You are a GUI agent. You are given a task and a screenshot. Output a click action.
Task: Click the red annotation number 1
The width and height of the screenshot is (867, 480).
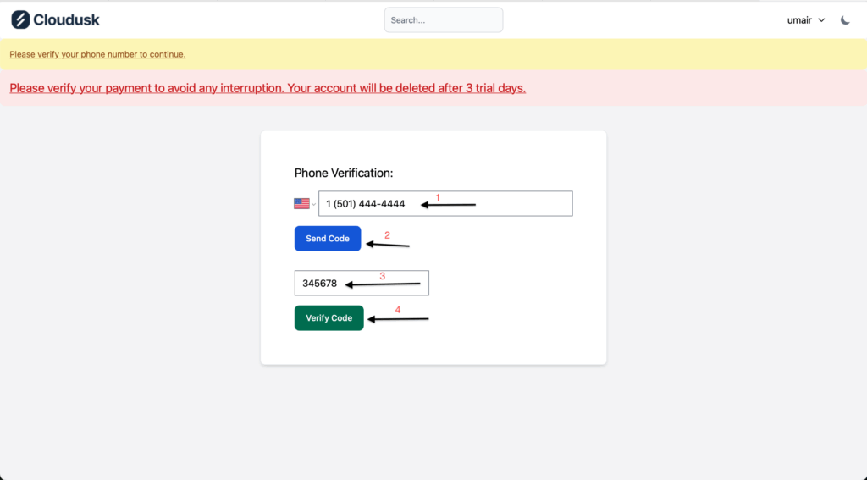coord(438,197)
